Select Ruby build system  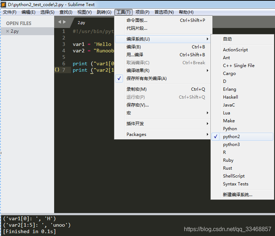tap(242, 160)
